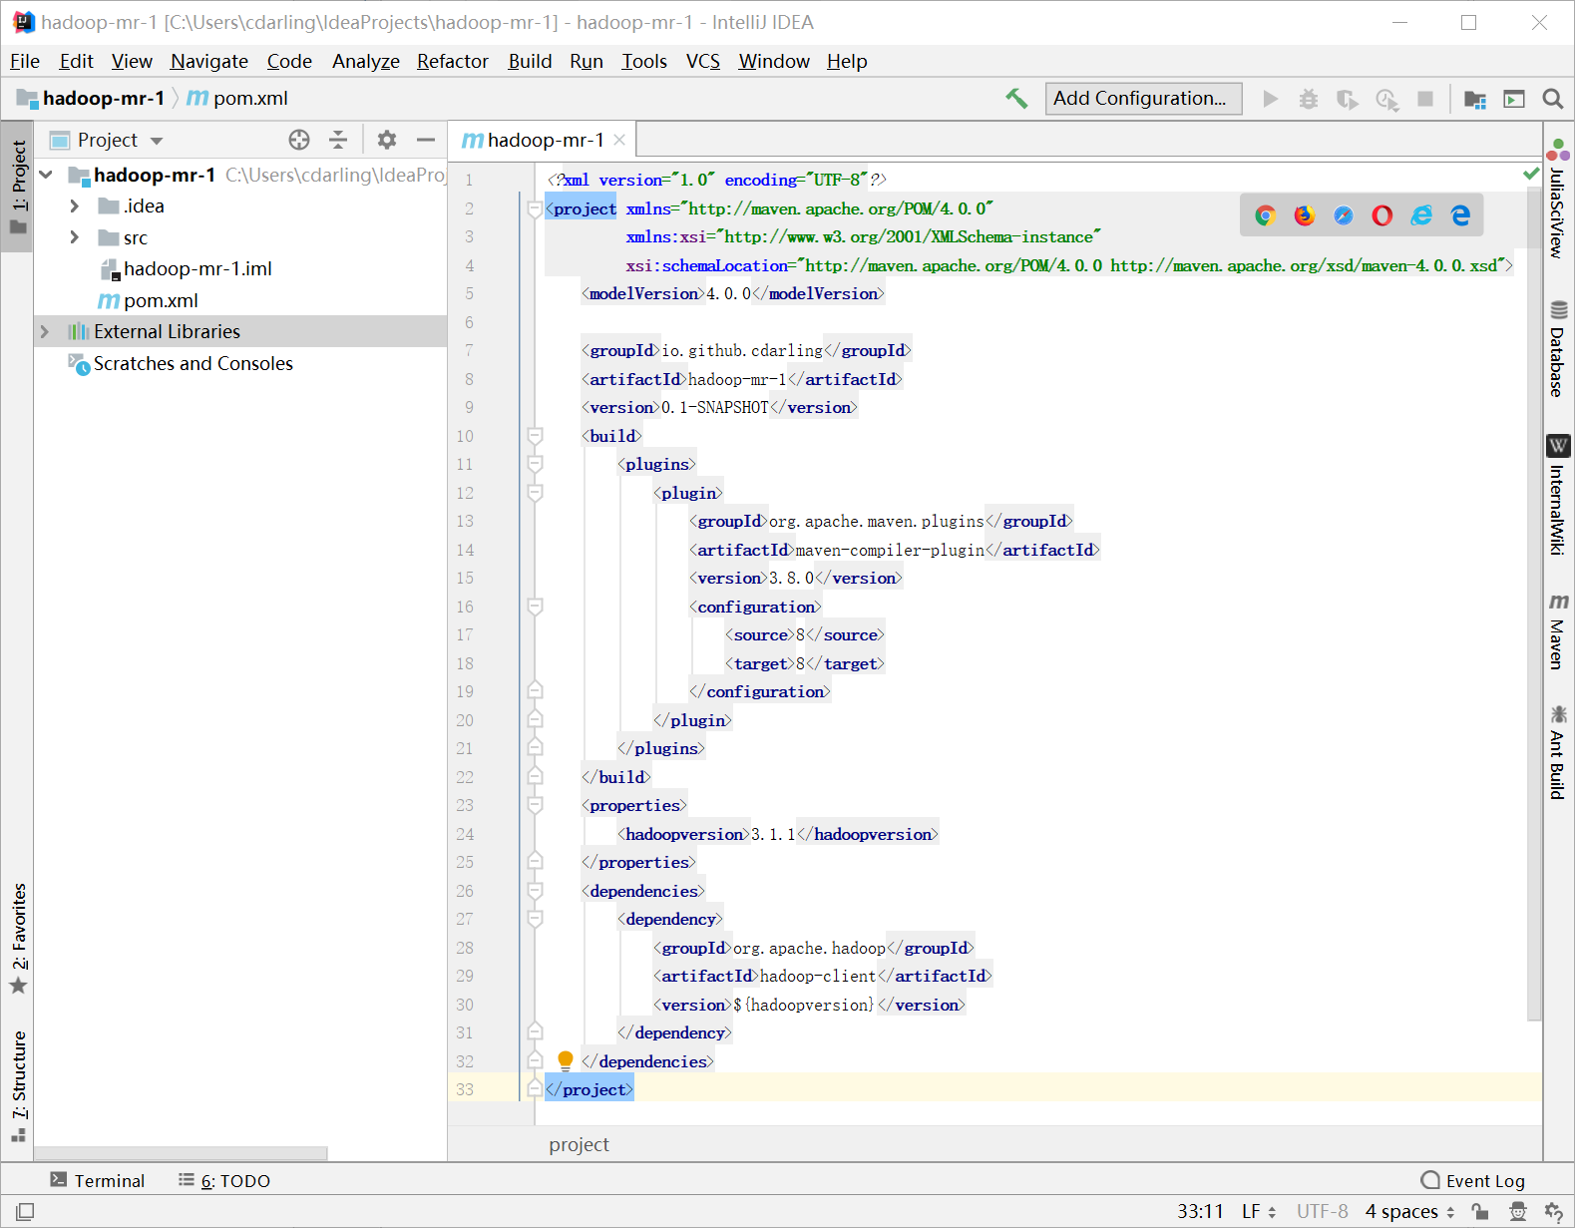The height and width of the screenshot is (1228, 1575).
Task: Open Project Structure icon in toolbar
Action: tap(1474, 99)
